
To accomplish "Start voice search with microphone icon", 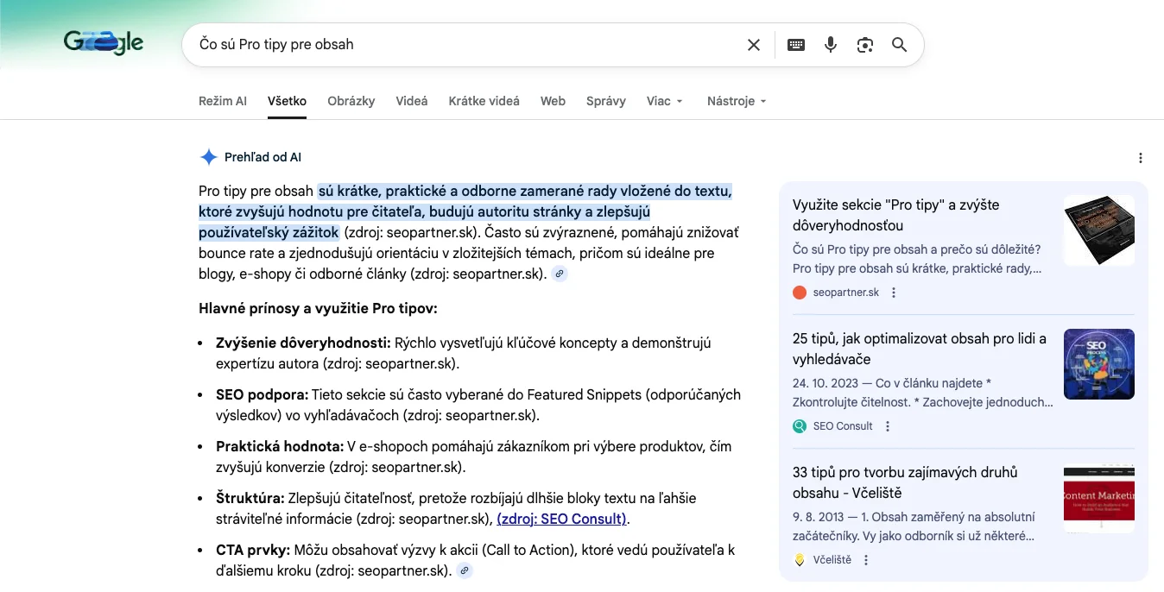I will tap(831, 45).
